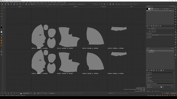Open the Patches menu
177x99 pixels.
click(x=24, y=2)
